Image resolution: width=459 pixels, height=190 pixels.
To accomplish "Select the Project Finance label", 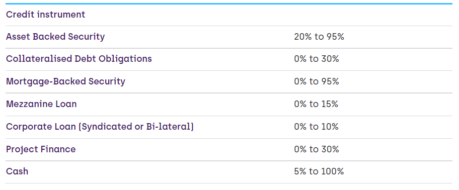I will tap(41, 149).
